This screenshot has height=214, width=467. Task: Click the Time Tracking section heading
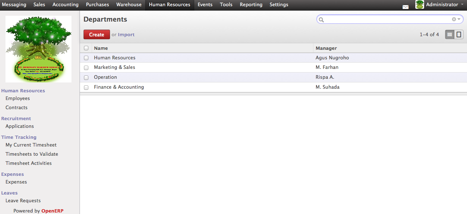click(19, 137)
